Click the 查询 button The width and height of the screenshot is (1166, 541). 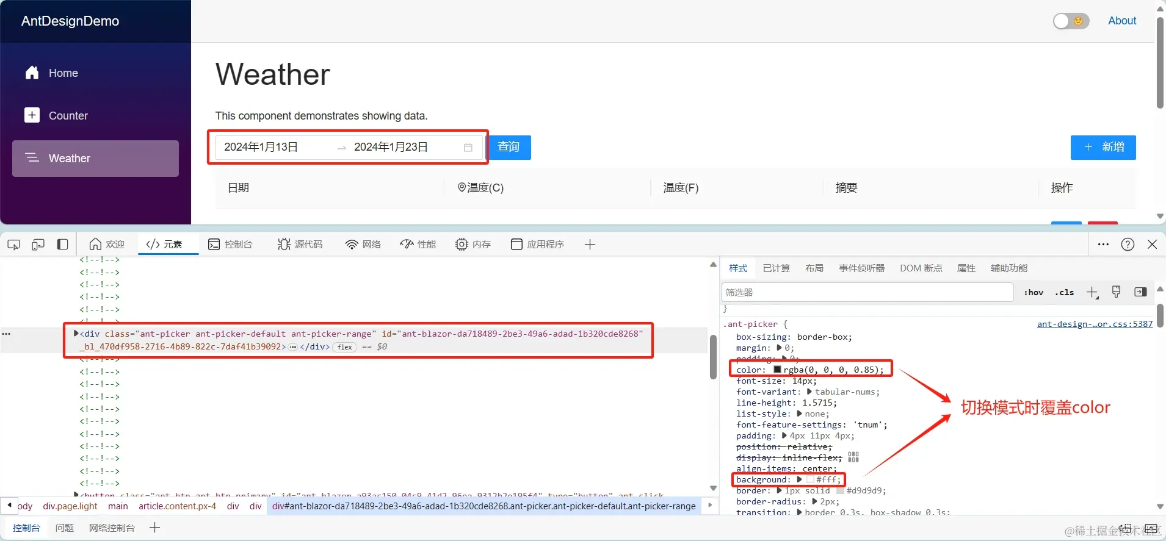pyautogui.click(x=509, y=147)
